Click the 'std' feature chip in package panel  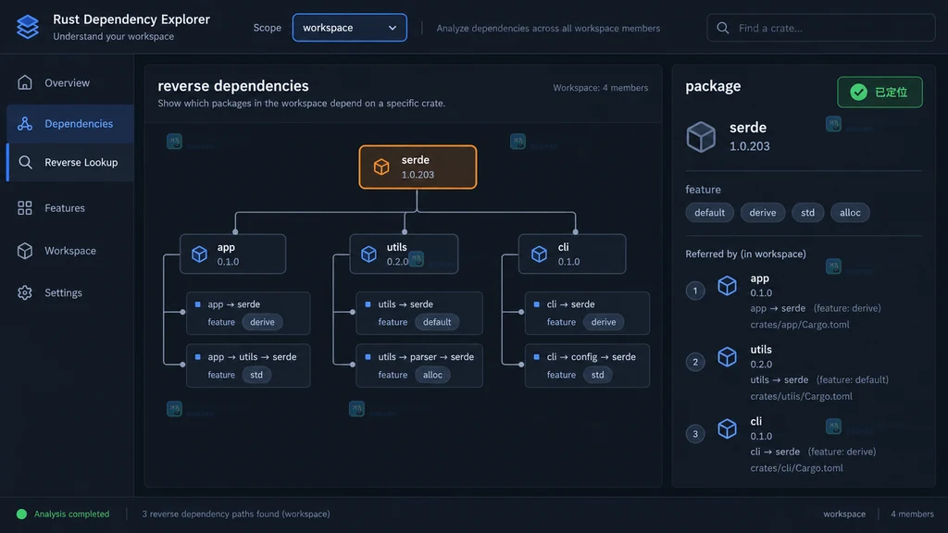tap(807, 213)
